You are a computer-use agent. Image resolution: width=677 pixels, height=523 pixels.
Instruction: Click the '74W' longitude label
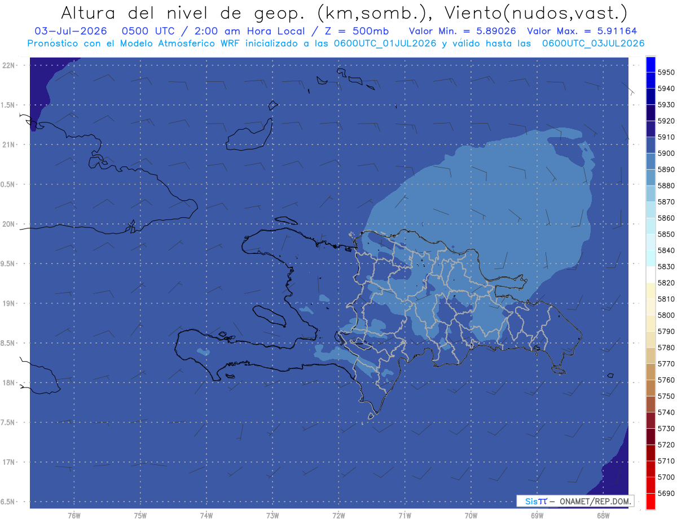tap(206, 515)
